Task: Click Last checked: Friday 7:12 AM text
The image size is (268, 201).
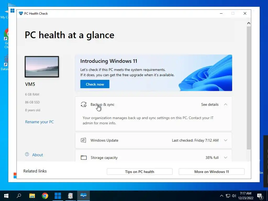Action: pos(195,140)
